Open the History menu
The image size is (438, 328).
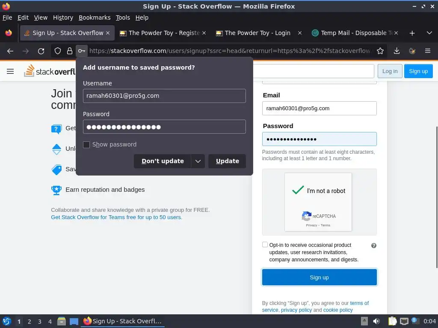pyautogui.click(x=63, y=18)
